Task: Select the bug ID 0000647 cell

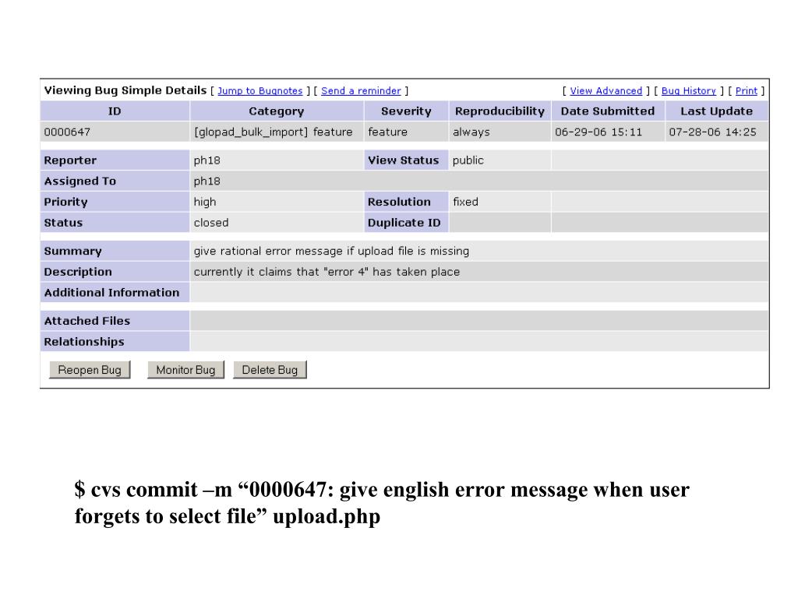Action: point(115,132)
